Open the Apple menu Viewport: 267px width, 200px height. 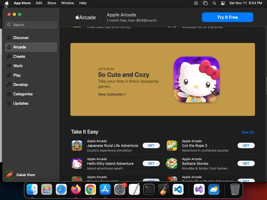(7, 3)
